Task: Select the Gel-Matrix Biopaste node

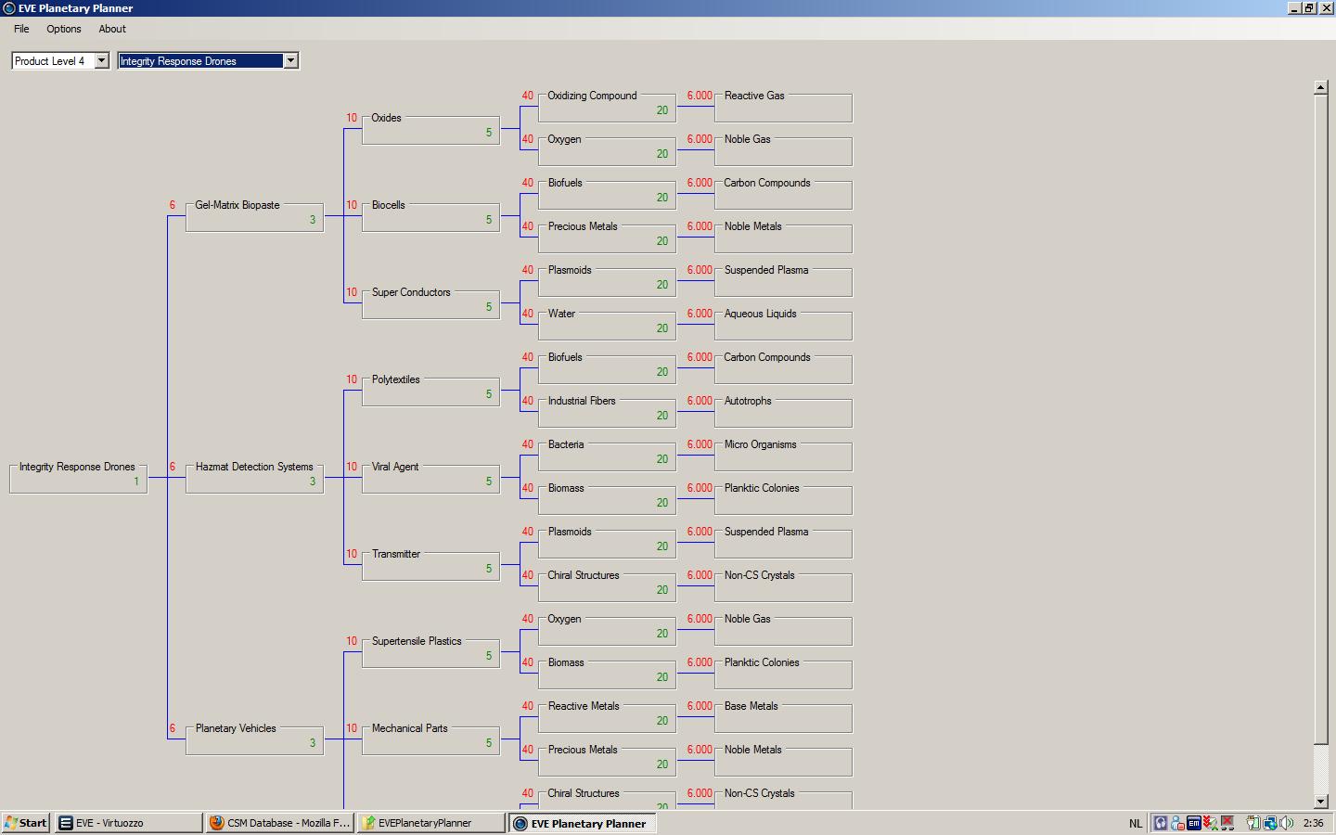Action: pyautogui.click(x=254, y=215)
